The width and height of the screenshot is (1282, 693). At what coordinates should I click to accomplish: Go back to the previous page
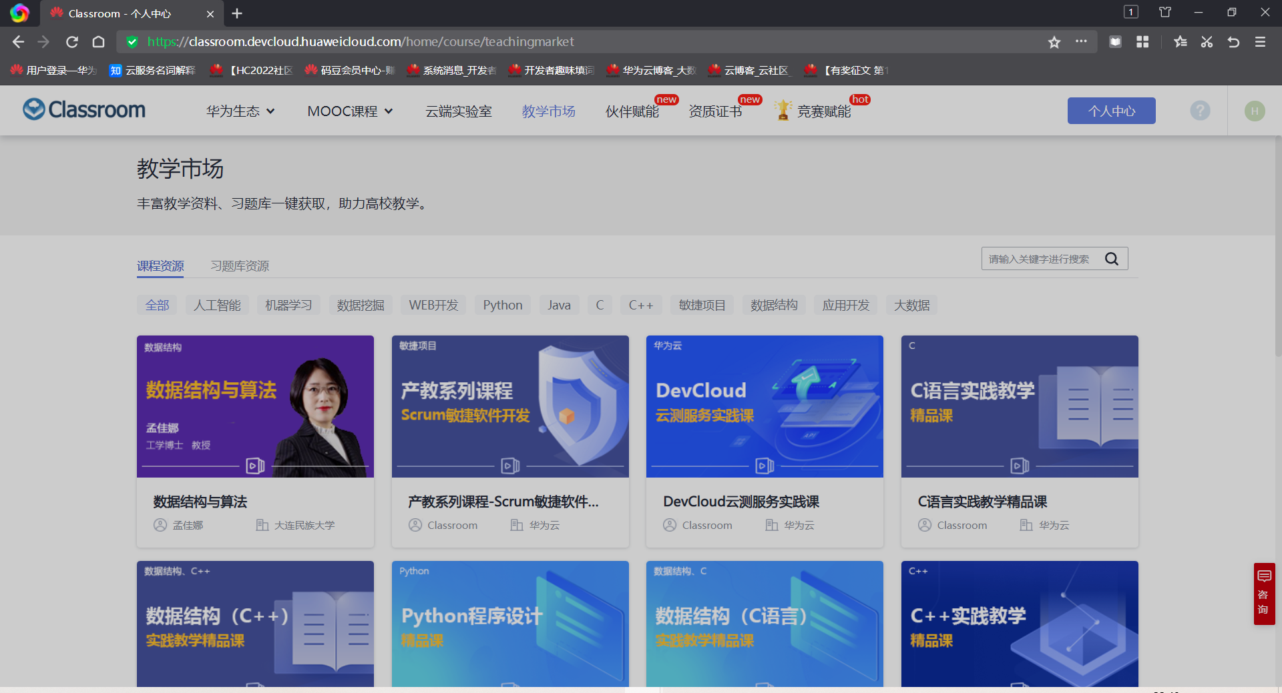pos(18,42)
